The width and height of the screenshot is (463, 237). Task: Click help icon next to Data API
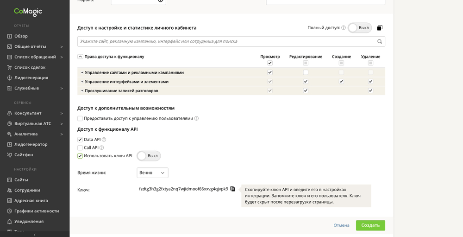tap(104, 140)
